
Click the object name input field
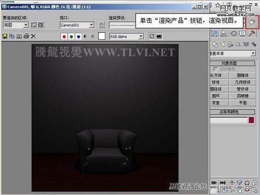coord(229,120)
